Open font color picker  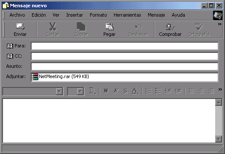point(135,91)
